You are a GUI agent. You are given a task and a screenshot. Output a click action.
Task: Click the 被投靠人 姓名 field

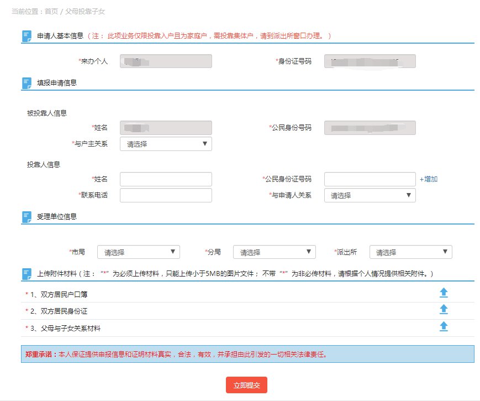166,128
